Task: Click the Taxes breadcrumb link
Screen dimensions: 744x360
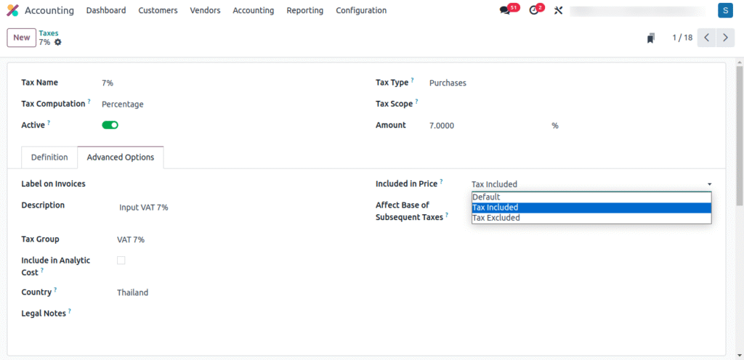Action: [x=49, y=33]
